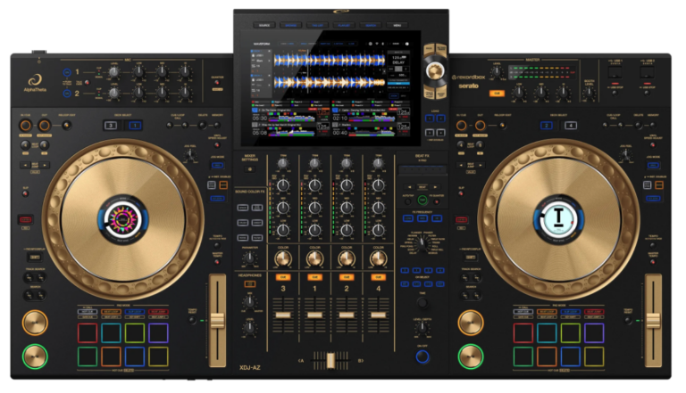The image size is (686, 393).
Task: Select deck 2 on right deck select
Action: pos(546,126)
